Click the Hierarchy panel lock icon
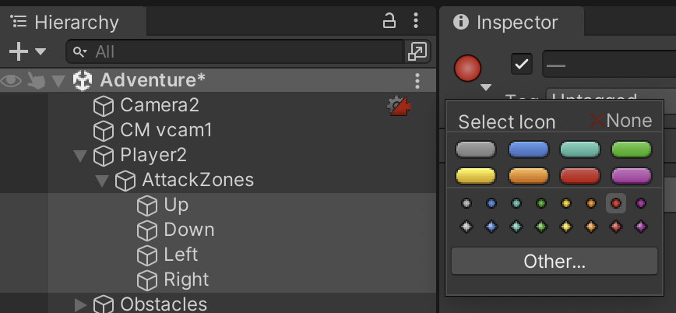Screen dimensions: 676x313 pyautogui.click(x=389, y=21)
